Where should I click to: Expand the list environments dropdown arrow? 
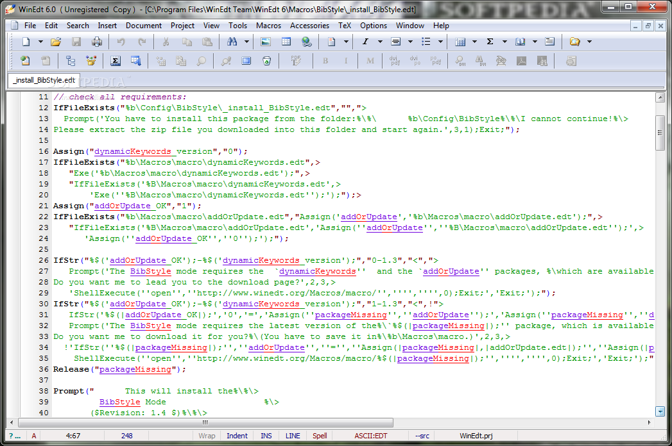click(440, 42)
